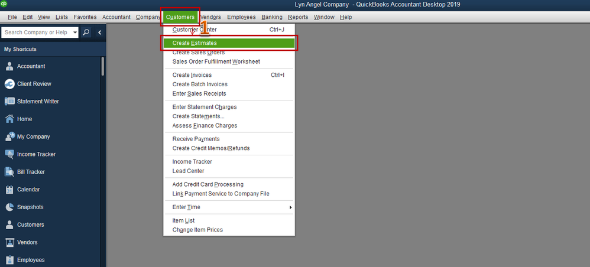Open the Bill Tracker icon
Image resolution: width=590 pixels, height=267 pixels.
[x=9, y=172]
